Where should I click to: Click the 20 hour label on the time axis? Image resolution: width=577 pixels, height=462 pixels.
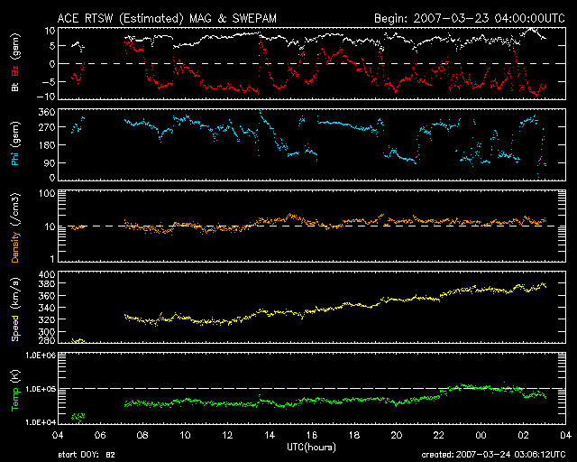coord(397,435)
